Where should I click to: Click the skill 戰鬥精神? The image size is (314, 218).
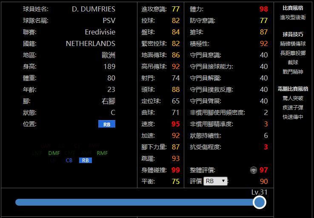point(293,72)
